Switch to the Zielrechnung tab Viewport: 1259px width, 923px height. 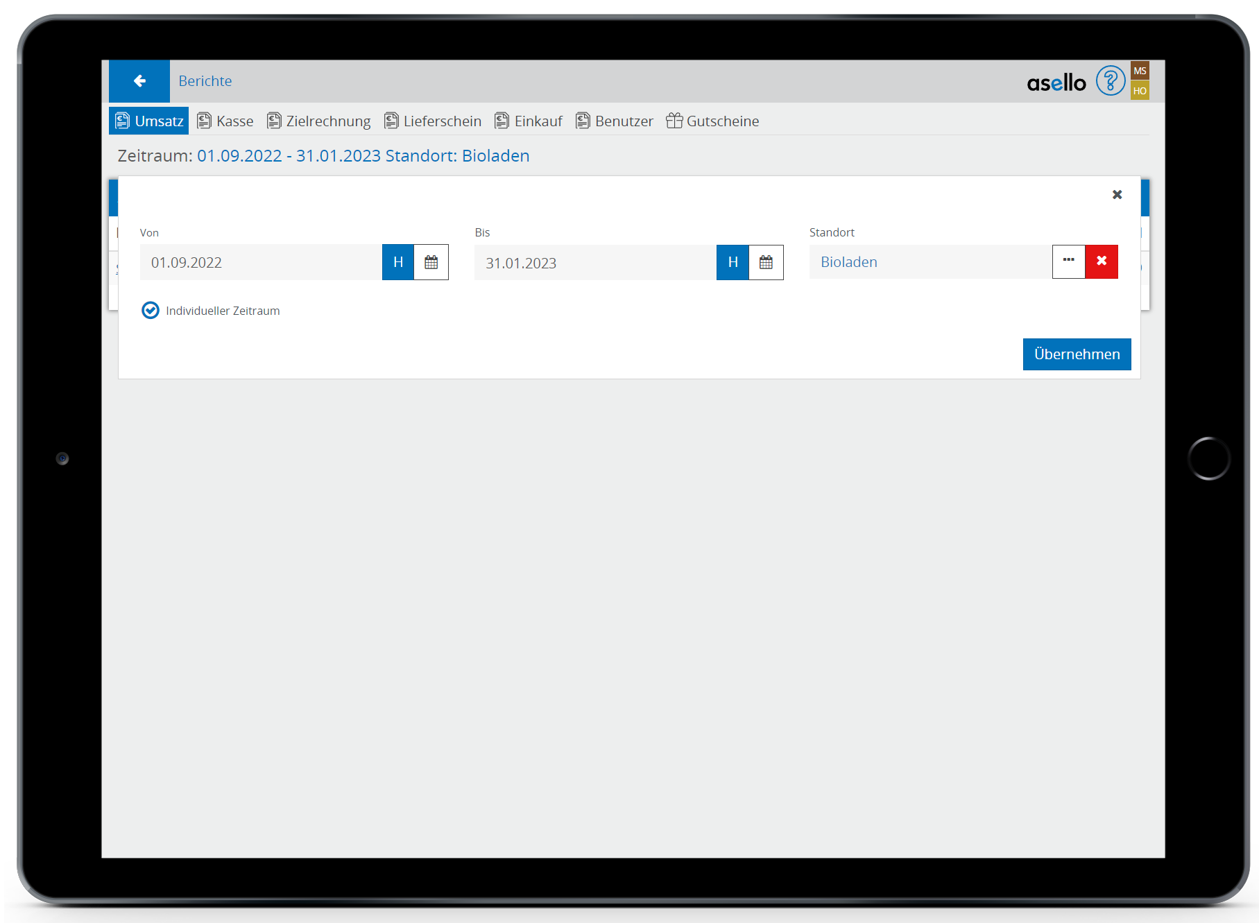[x=319, y=121]
